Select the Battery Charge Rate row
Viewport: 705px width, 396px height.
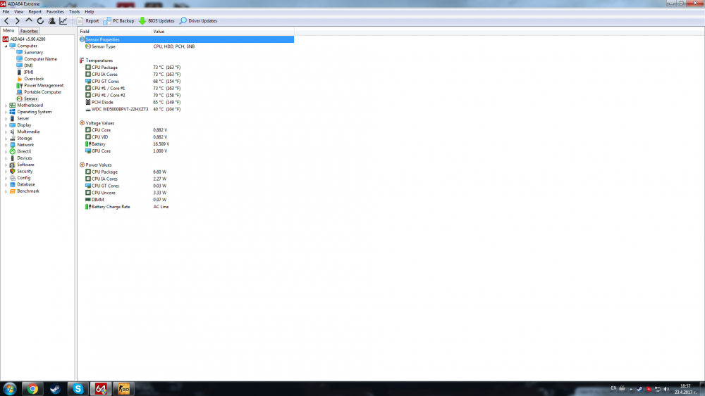186,207
